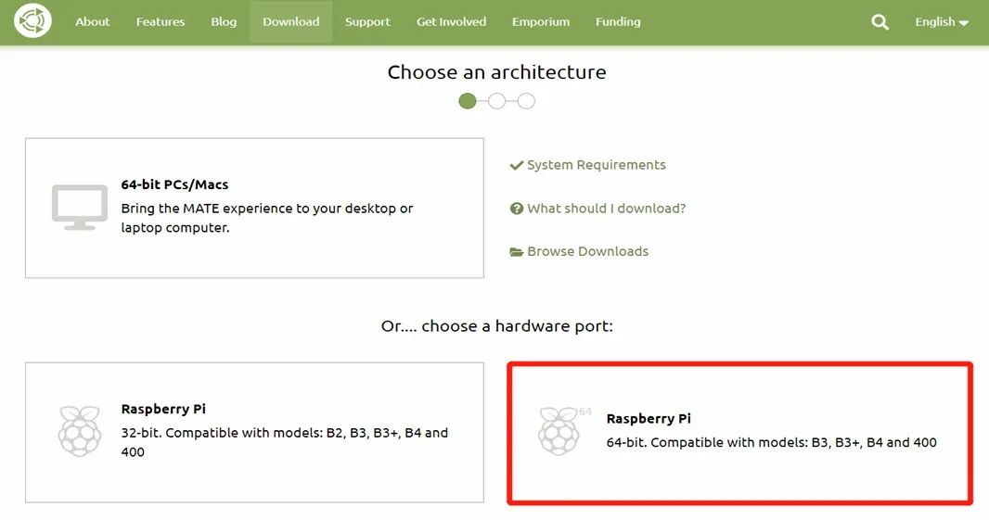Open the Features menu item
989x520 pixels.
(x=161, y=22)
